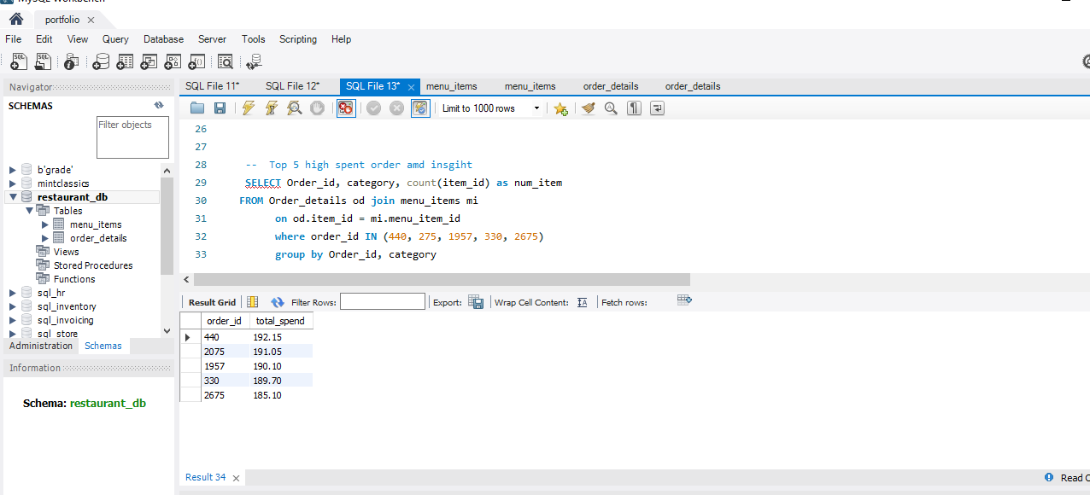Toggle the autocommit mode button
Screen dimensions: 1090x495
point(420,108)
